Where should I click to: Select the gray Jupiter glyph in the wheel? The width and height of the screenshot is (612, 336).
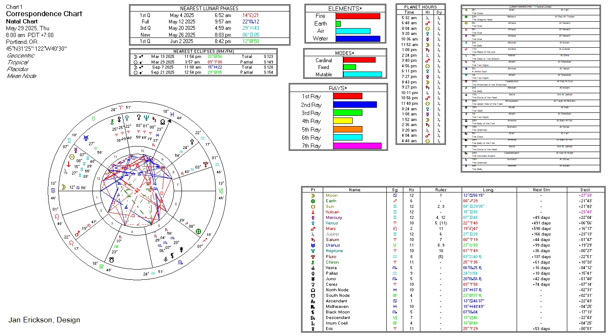click(x=66, y=172)
